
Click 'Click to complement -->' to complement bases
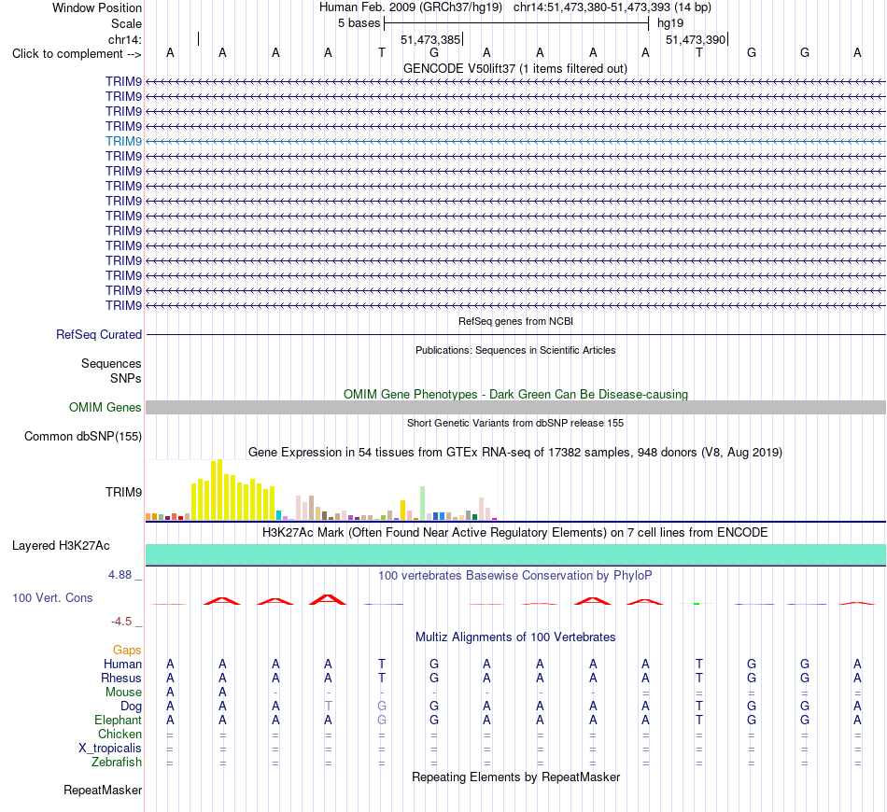click(77, 54)
